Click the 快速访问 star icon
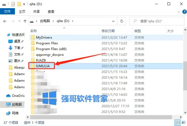187x126 pixels. point(9,35)
